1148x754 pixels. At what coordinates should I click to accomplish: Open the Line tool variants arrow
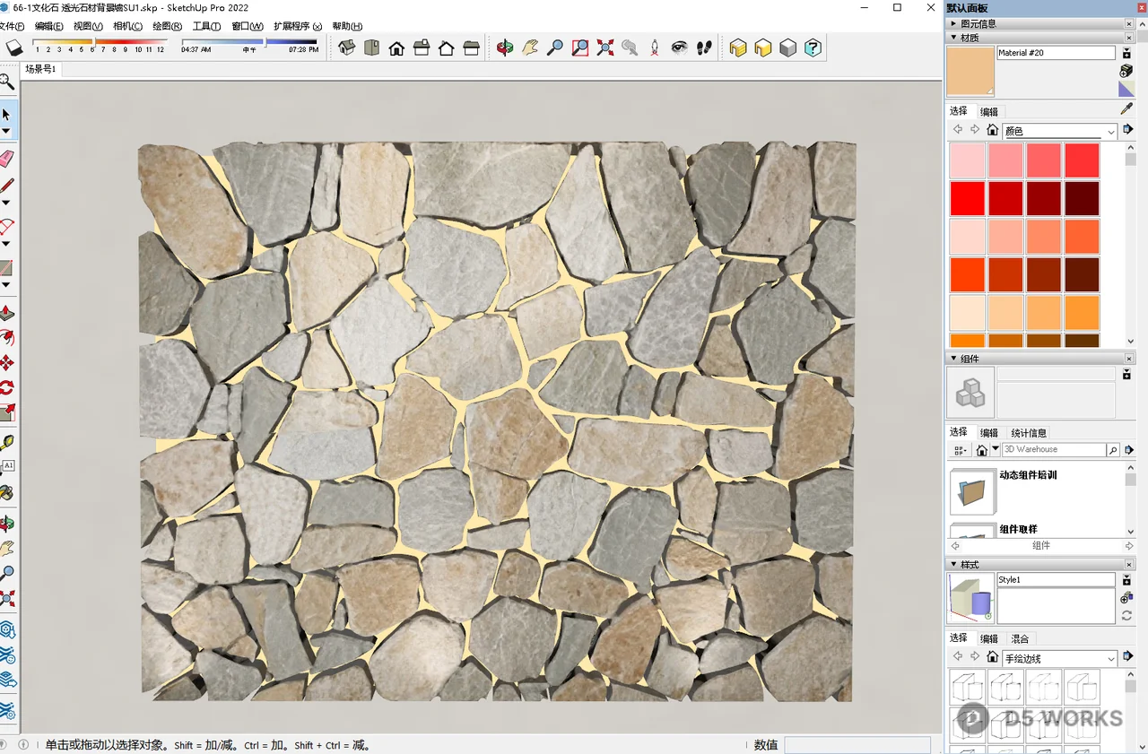[6, 203]
